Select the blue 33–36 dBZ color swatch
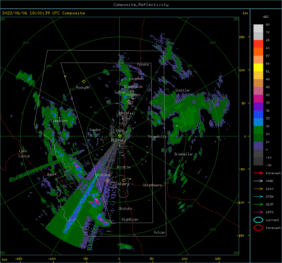This screenshot has height=263, width=282. point(258,114)
